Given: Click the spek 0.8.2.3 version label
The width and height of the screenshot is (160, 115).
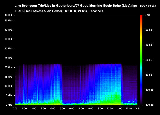Looking at the screenshot, I should [148, 6].
